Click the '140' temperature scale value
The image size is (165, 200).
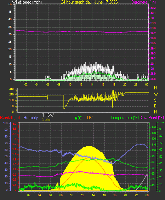pyautogui.click(x=154, y=127)
